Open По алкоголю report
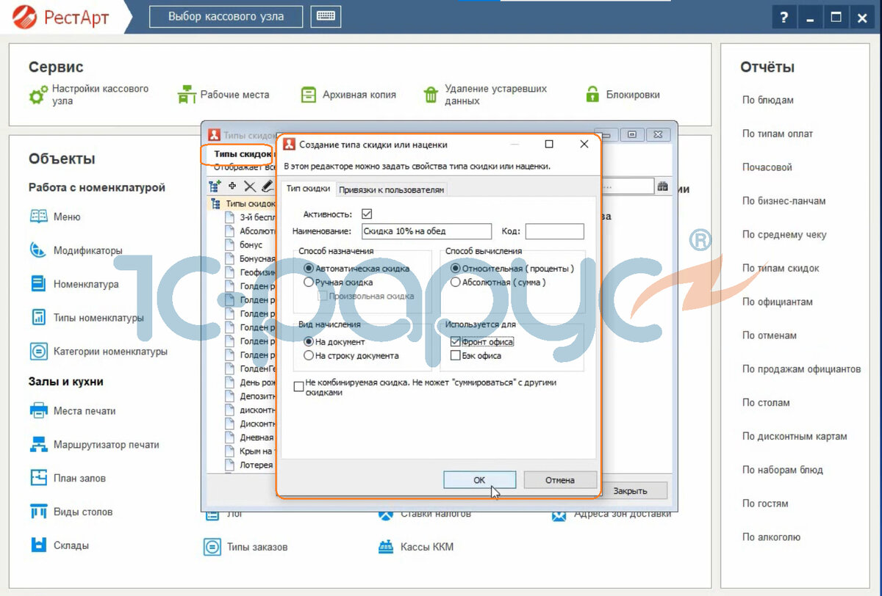 tap(771, 537)
